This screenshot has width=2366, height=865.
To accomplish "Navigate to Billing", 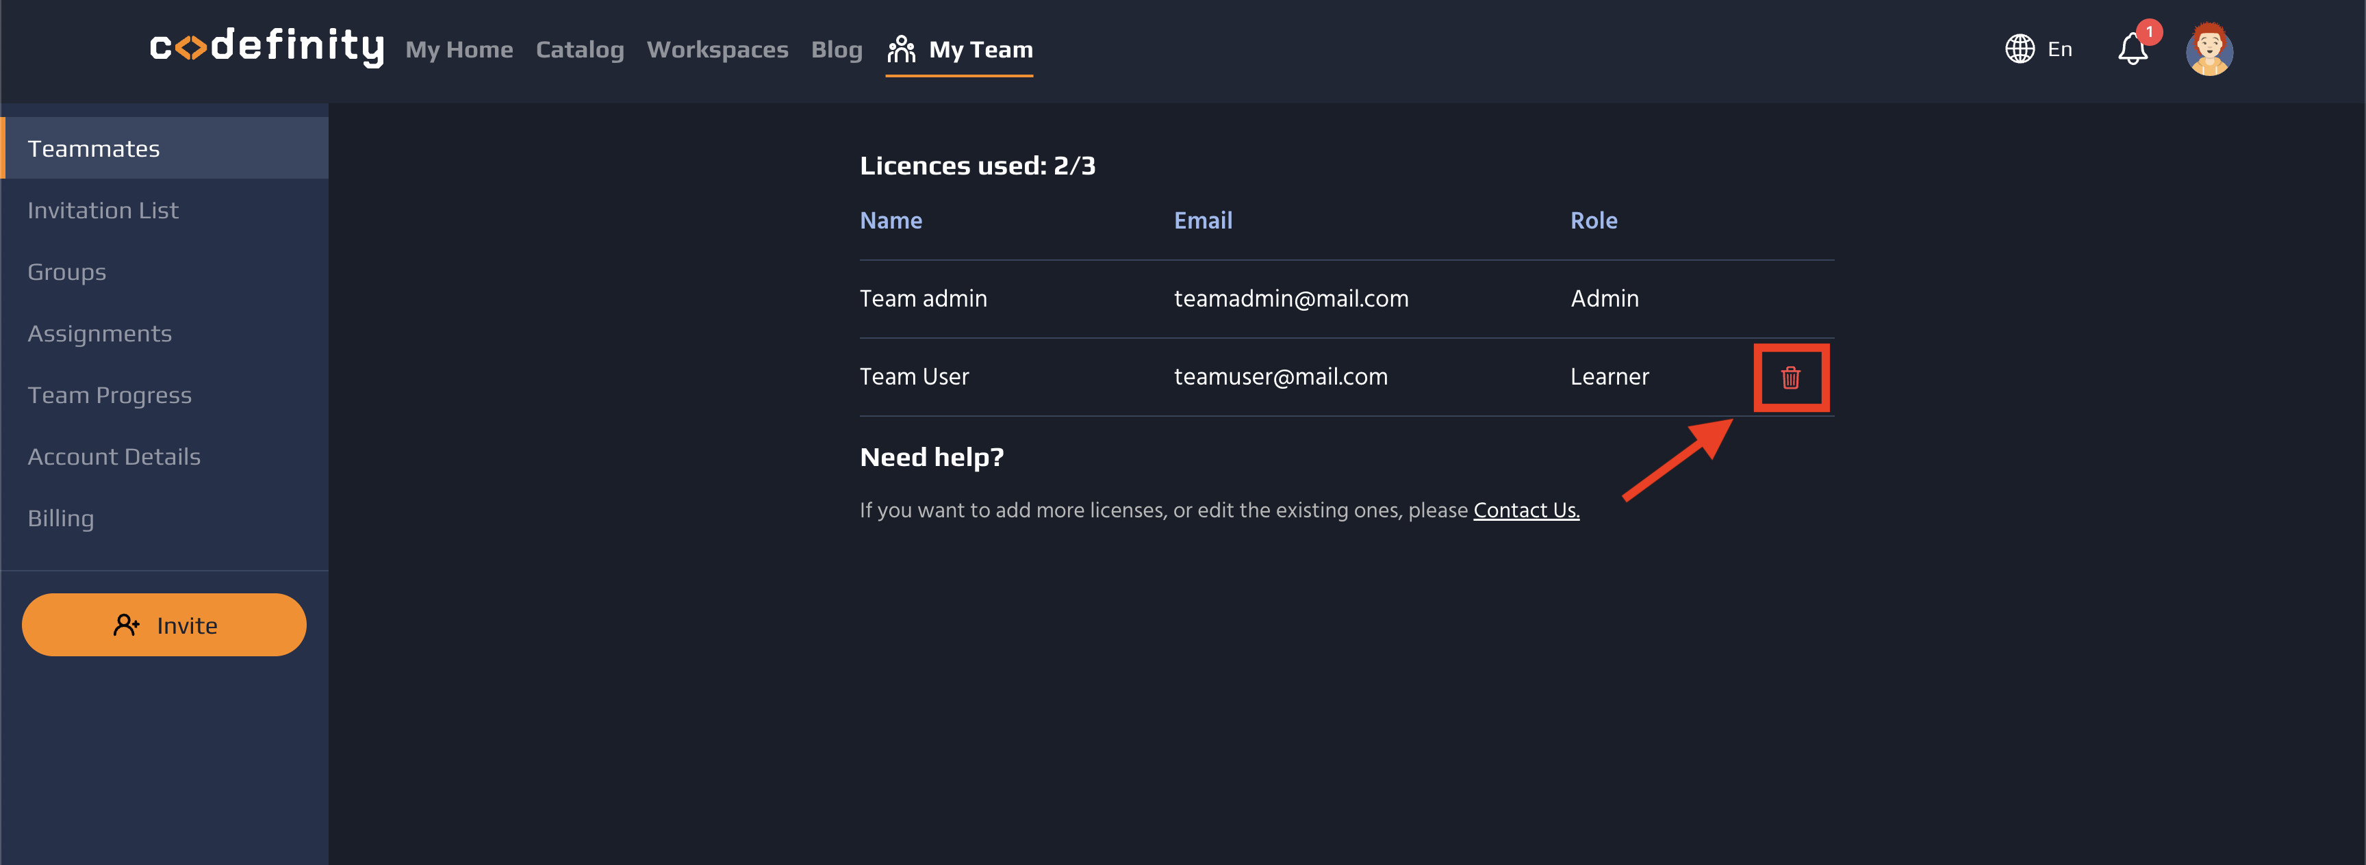I will 61,517.
